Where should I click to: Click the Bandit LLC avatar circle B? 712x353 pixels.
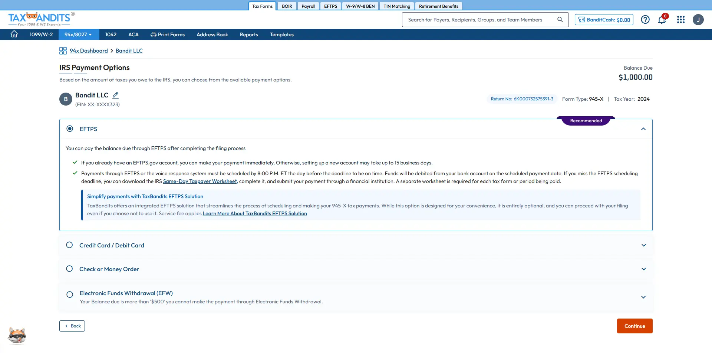point(66,99)
